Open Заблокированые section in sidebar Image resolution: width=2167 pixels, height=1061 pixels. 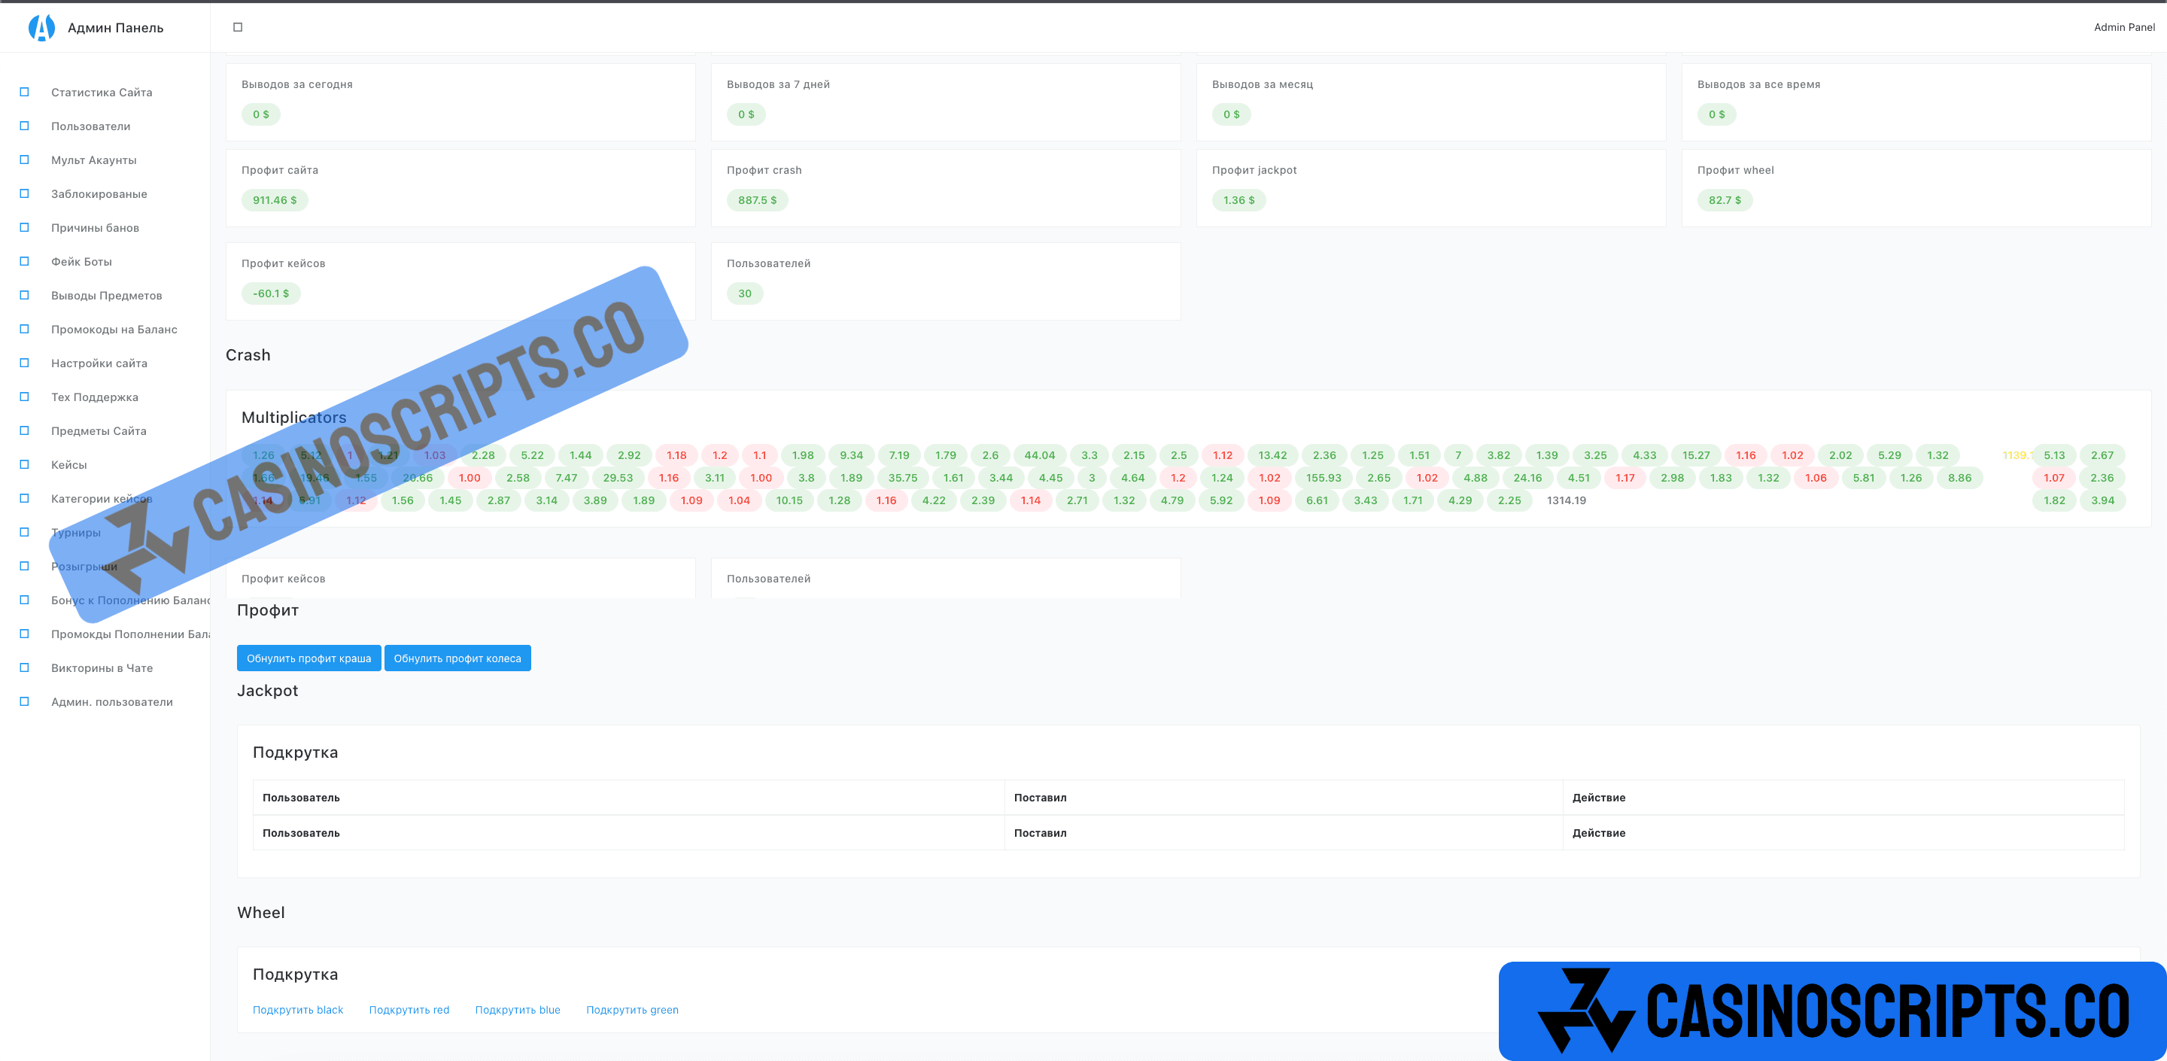point(99,194)
